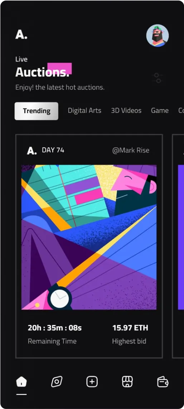Click the 20h : 35m : 08s remaining time
Viewport: 184px width, 409px height.
[54, 328]
